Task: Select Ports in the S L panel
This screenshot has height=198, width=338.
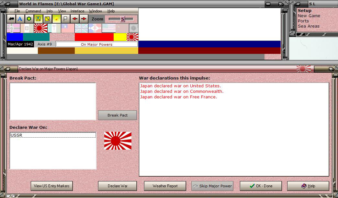Action: 303,21
